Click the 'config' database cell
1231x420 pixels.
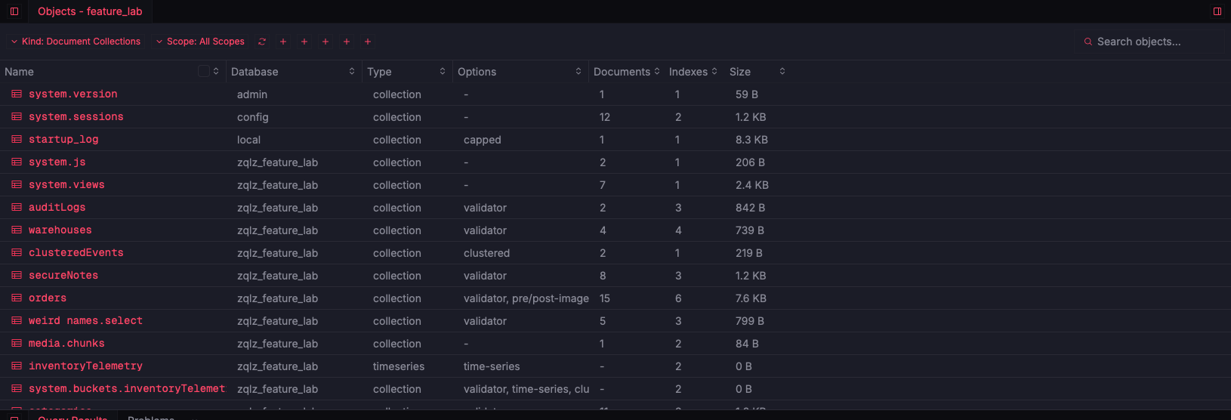click(253, 117)
